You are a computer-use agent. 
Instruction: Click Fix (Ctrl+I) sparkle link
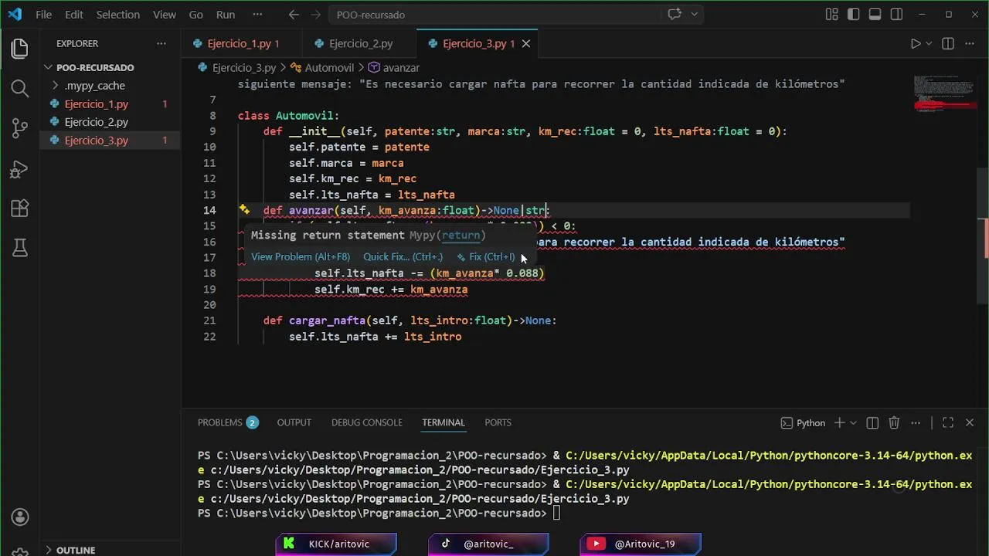point(485,257)
